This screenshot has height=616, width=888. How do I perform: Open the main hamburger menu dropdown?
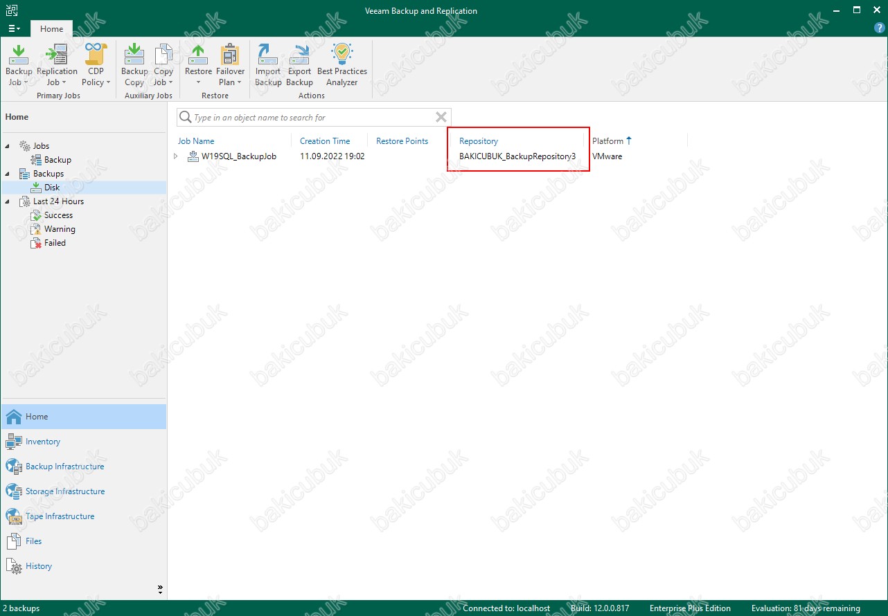coord(15,29)
